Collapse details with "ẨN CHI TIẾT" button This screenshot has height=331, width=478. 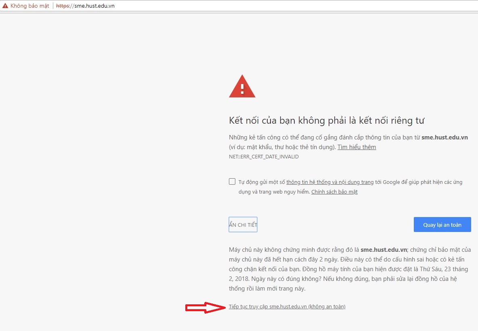(243, 225)
